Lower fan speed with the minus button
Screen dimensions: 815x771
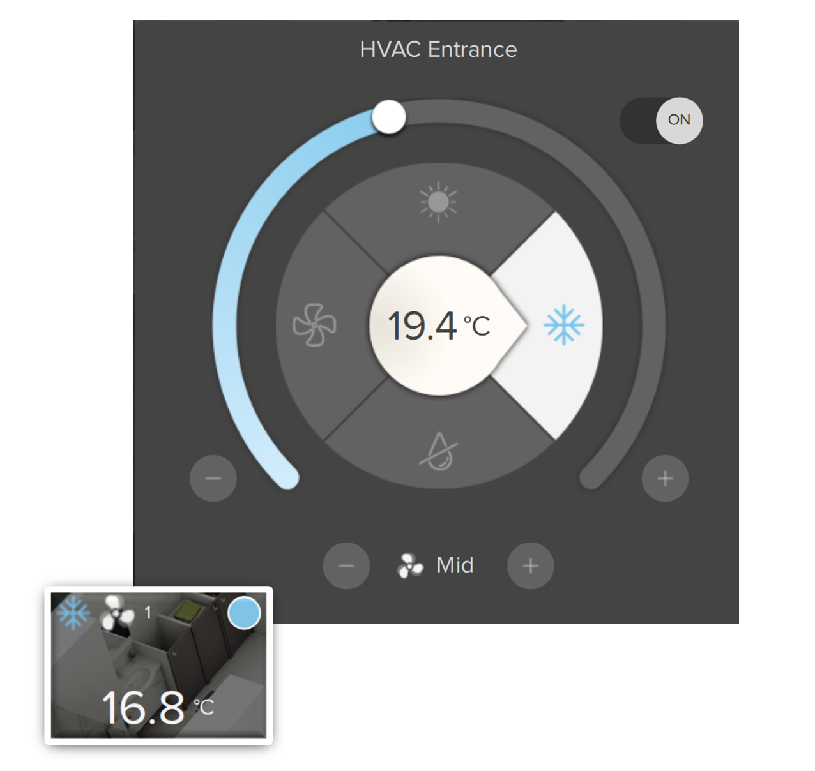click(x=346, y=565)
